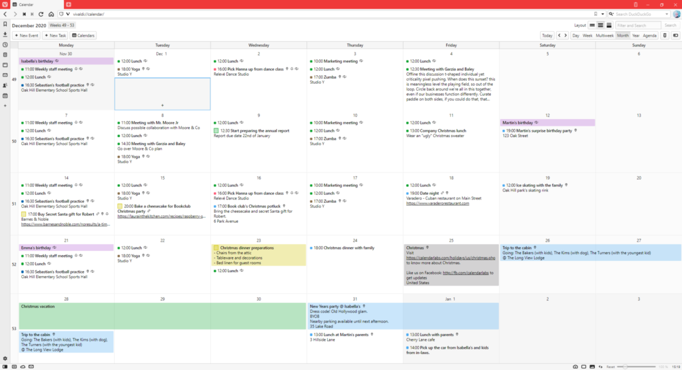Click the Search button beside filter field
The width and height of the screenshot is (682, 370).
(x=670, y=25)
